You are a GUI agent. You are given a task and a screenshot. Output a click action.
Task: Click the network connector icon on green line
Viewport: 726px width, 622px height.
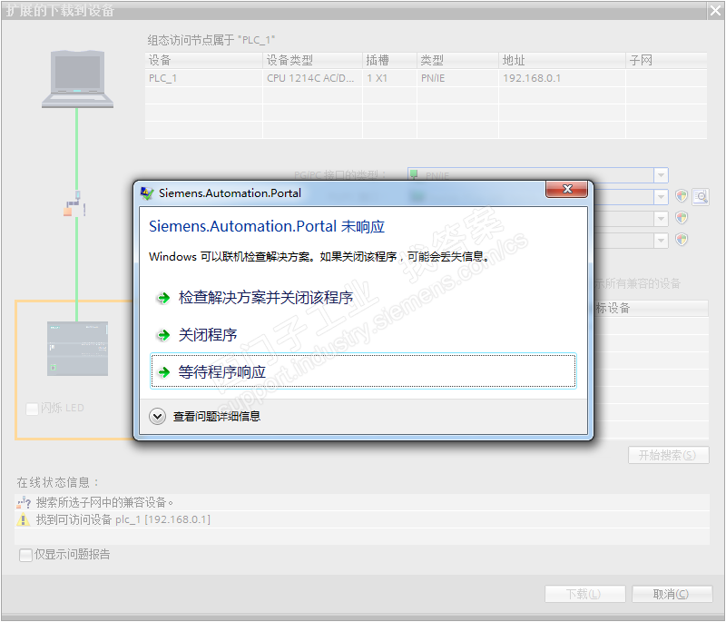pyautogui.click(x=74, y=203)
